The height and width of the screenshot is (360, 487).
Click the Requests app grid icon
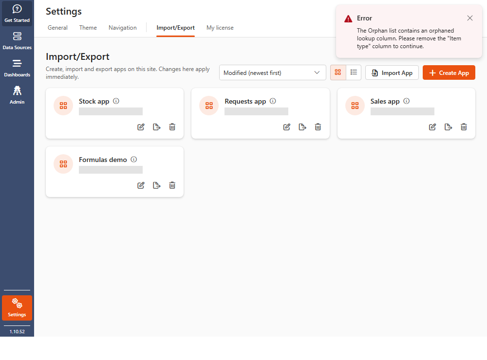point(209,106)
